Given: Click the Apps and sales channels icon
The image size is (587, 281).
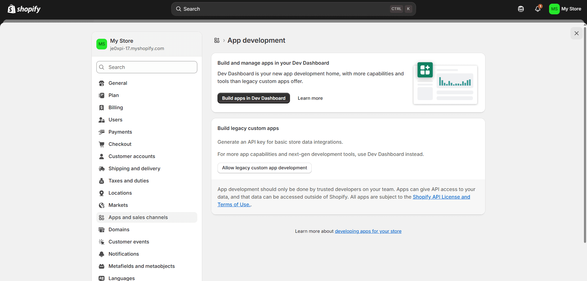Looking at the screenshot, I should click(x=102, y=218).
